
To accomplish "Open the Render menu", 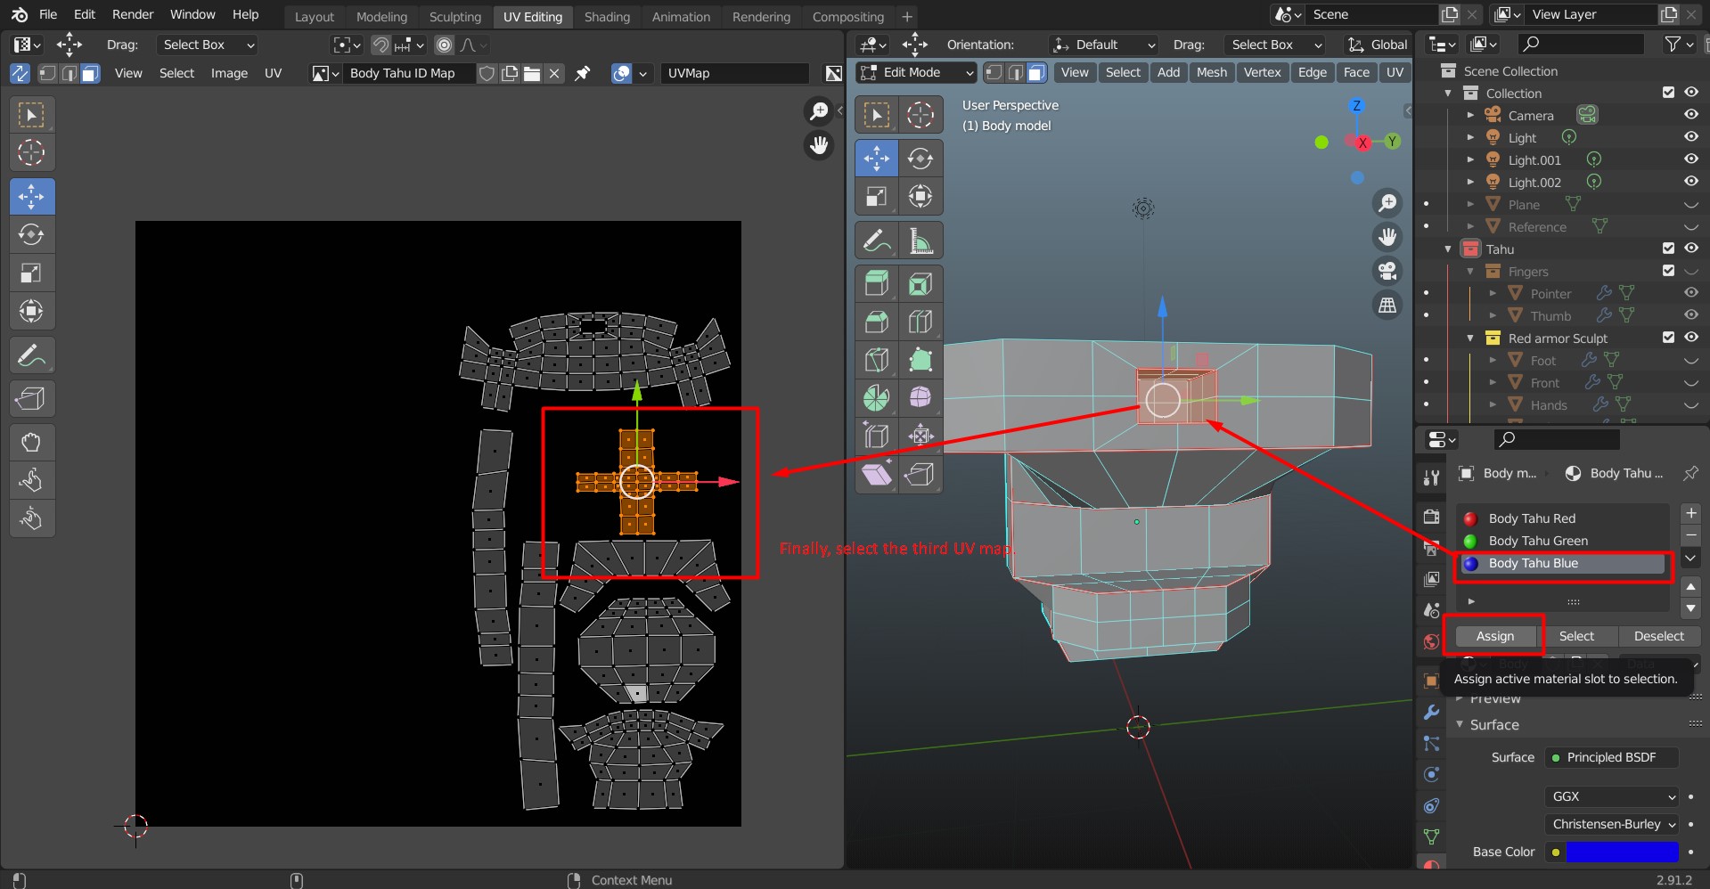I will [x=133, y=14].
